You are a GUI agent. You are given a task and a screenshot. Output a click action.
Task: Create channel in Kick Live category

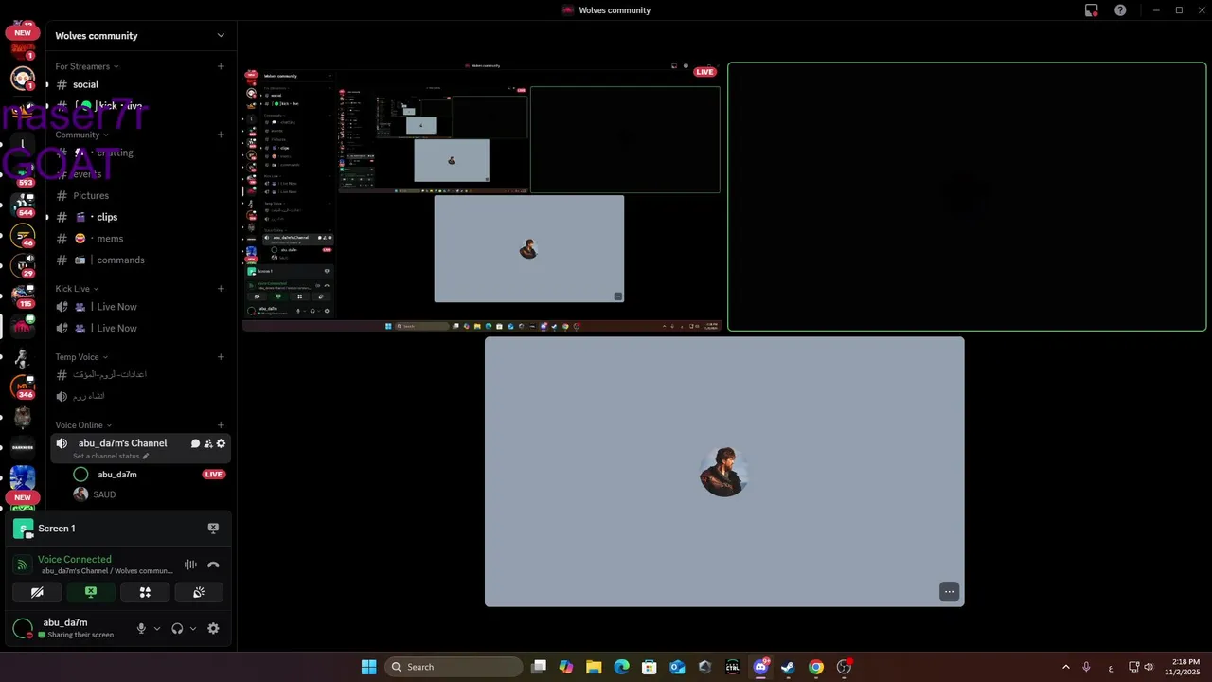click(x=221, y=289)
